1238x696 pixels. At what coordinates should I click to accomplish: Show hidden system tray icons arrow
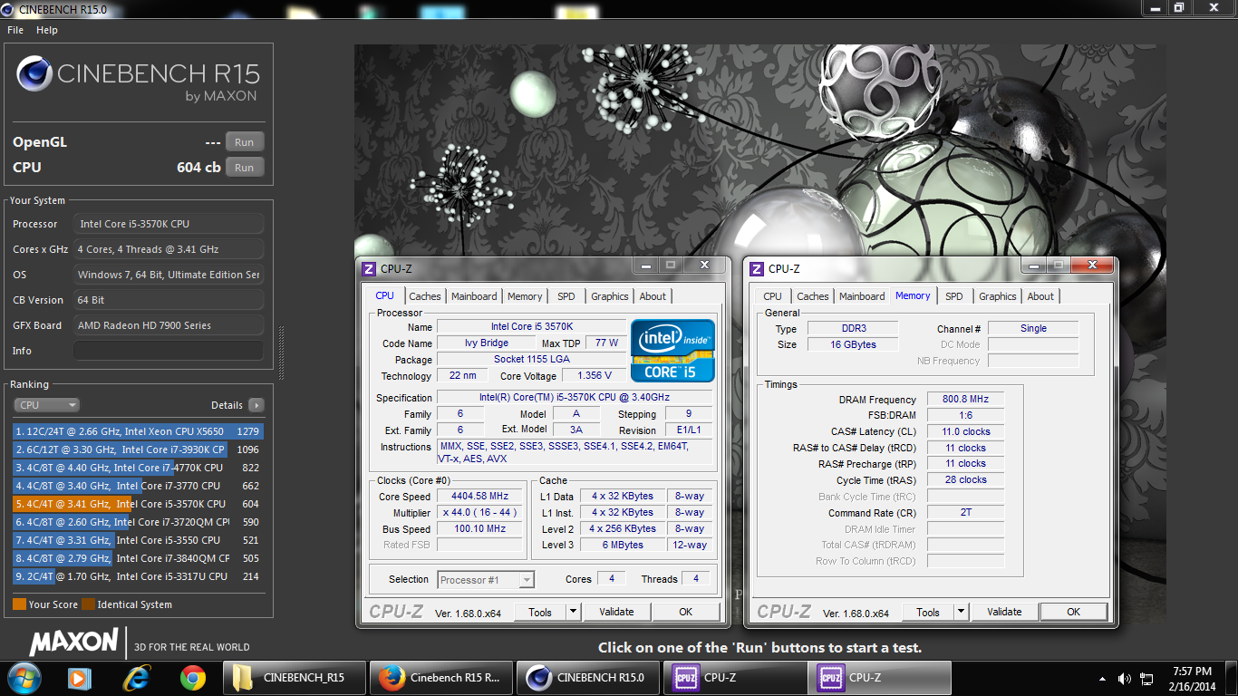1103,678
